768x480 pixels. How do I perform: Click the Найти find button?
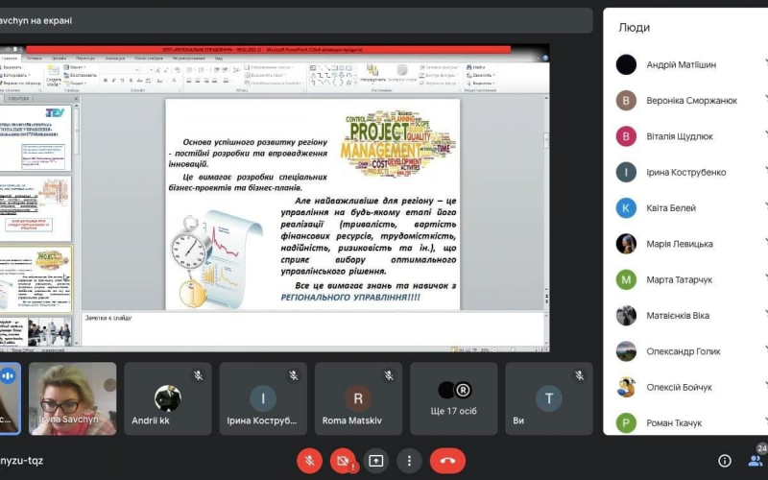pyautogui.click(x=476, y=67)
